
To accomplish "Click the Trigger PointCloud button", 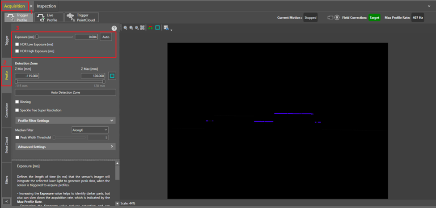I will [x=81, y=17].
